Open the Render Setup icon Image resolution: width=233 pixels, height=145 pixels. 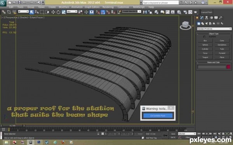[x=185, y=12]
